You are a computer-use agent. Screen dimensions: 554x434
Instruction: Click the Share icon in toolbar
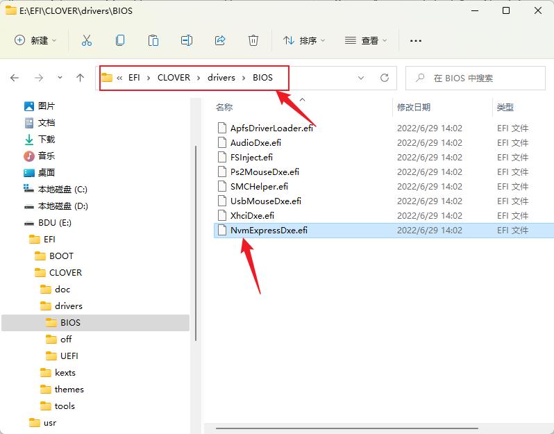(x=220, y=40)
